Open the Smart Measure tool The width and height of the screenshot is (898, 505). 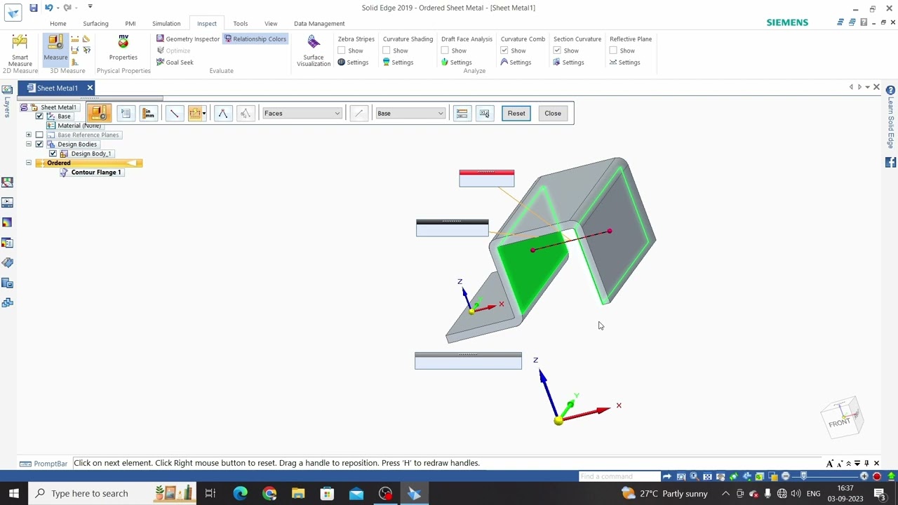(x=20, y=50)
